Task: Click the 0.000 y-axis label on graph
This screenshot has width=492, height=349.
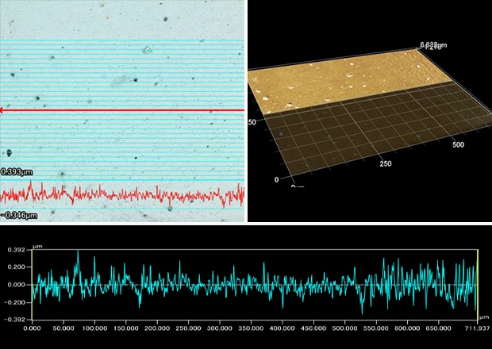Action: tap(16, 284)
